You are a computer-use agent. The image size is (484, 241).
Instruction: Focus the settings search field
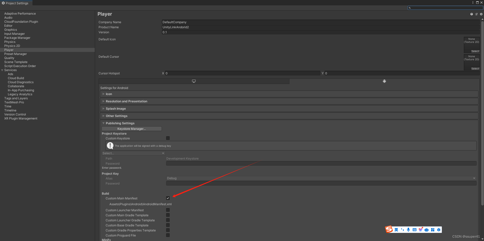point(445,8)
